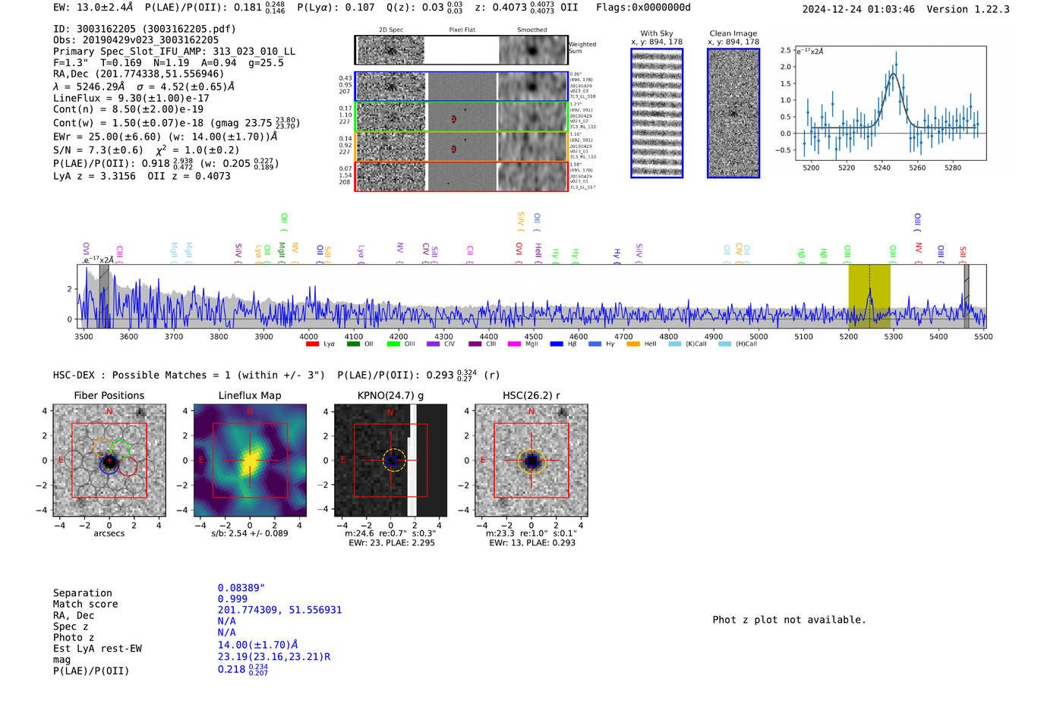This screenshot has width=1063, height=723.
Task: Click the blue '201.774309, 51.556931' coordinates
Action: (x=279, y=610)
